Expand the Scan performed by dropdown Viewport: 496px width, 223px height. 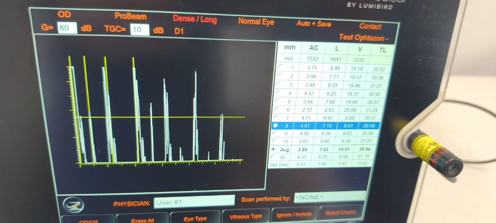(329, 197)
